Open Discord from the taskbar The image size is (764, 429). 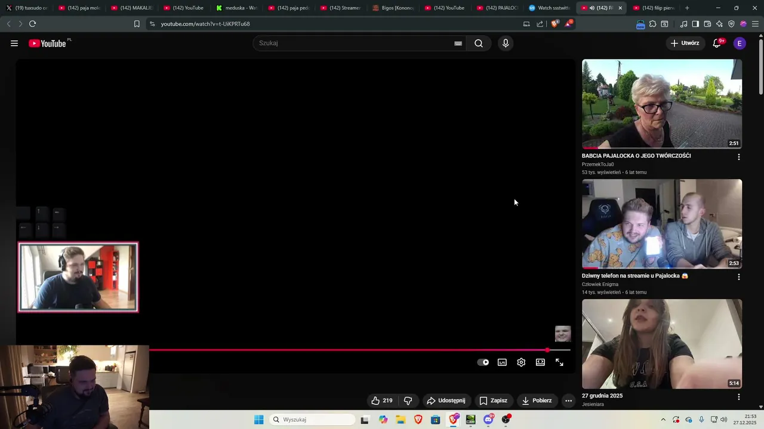tap(488, 419)
